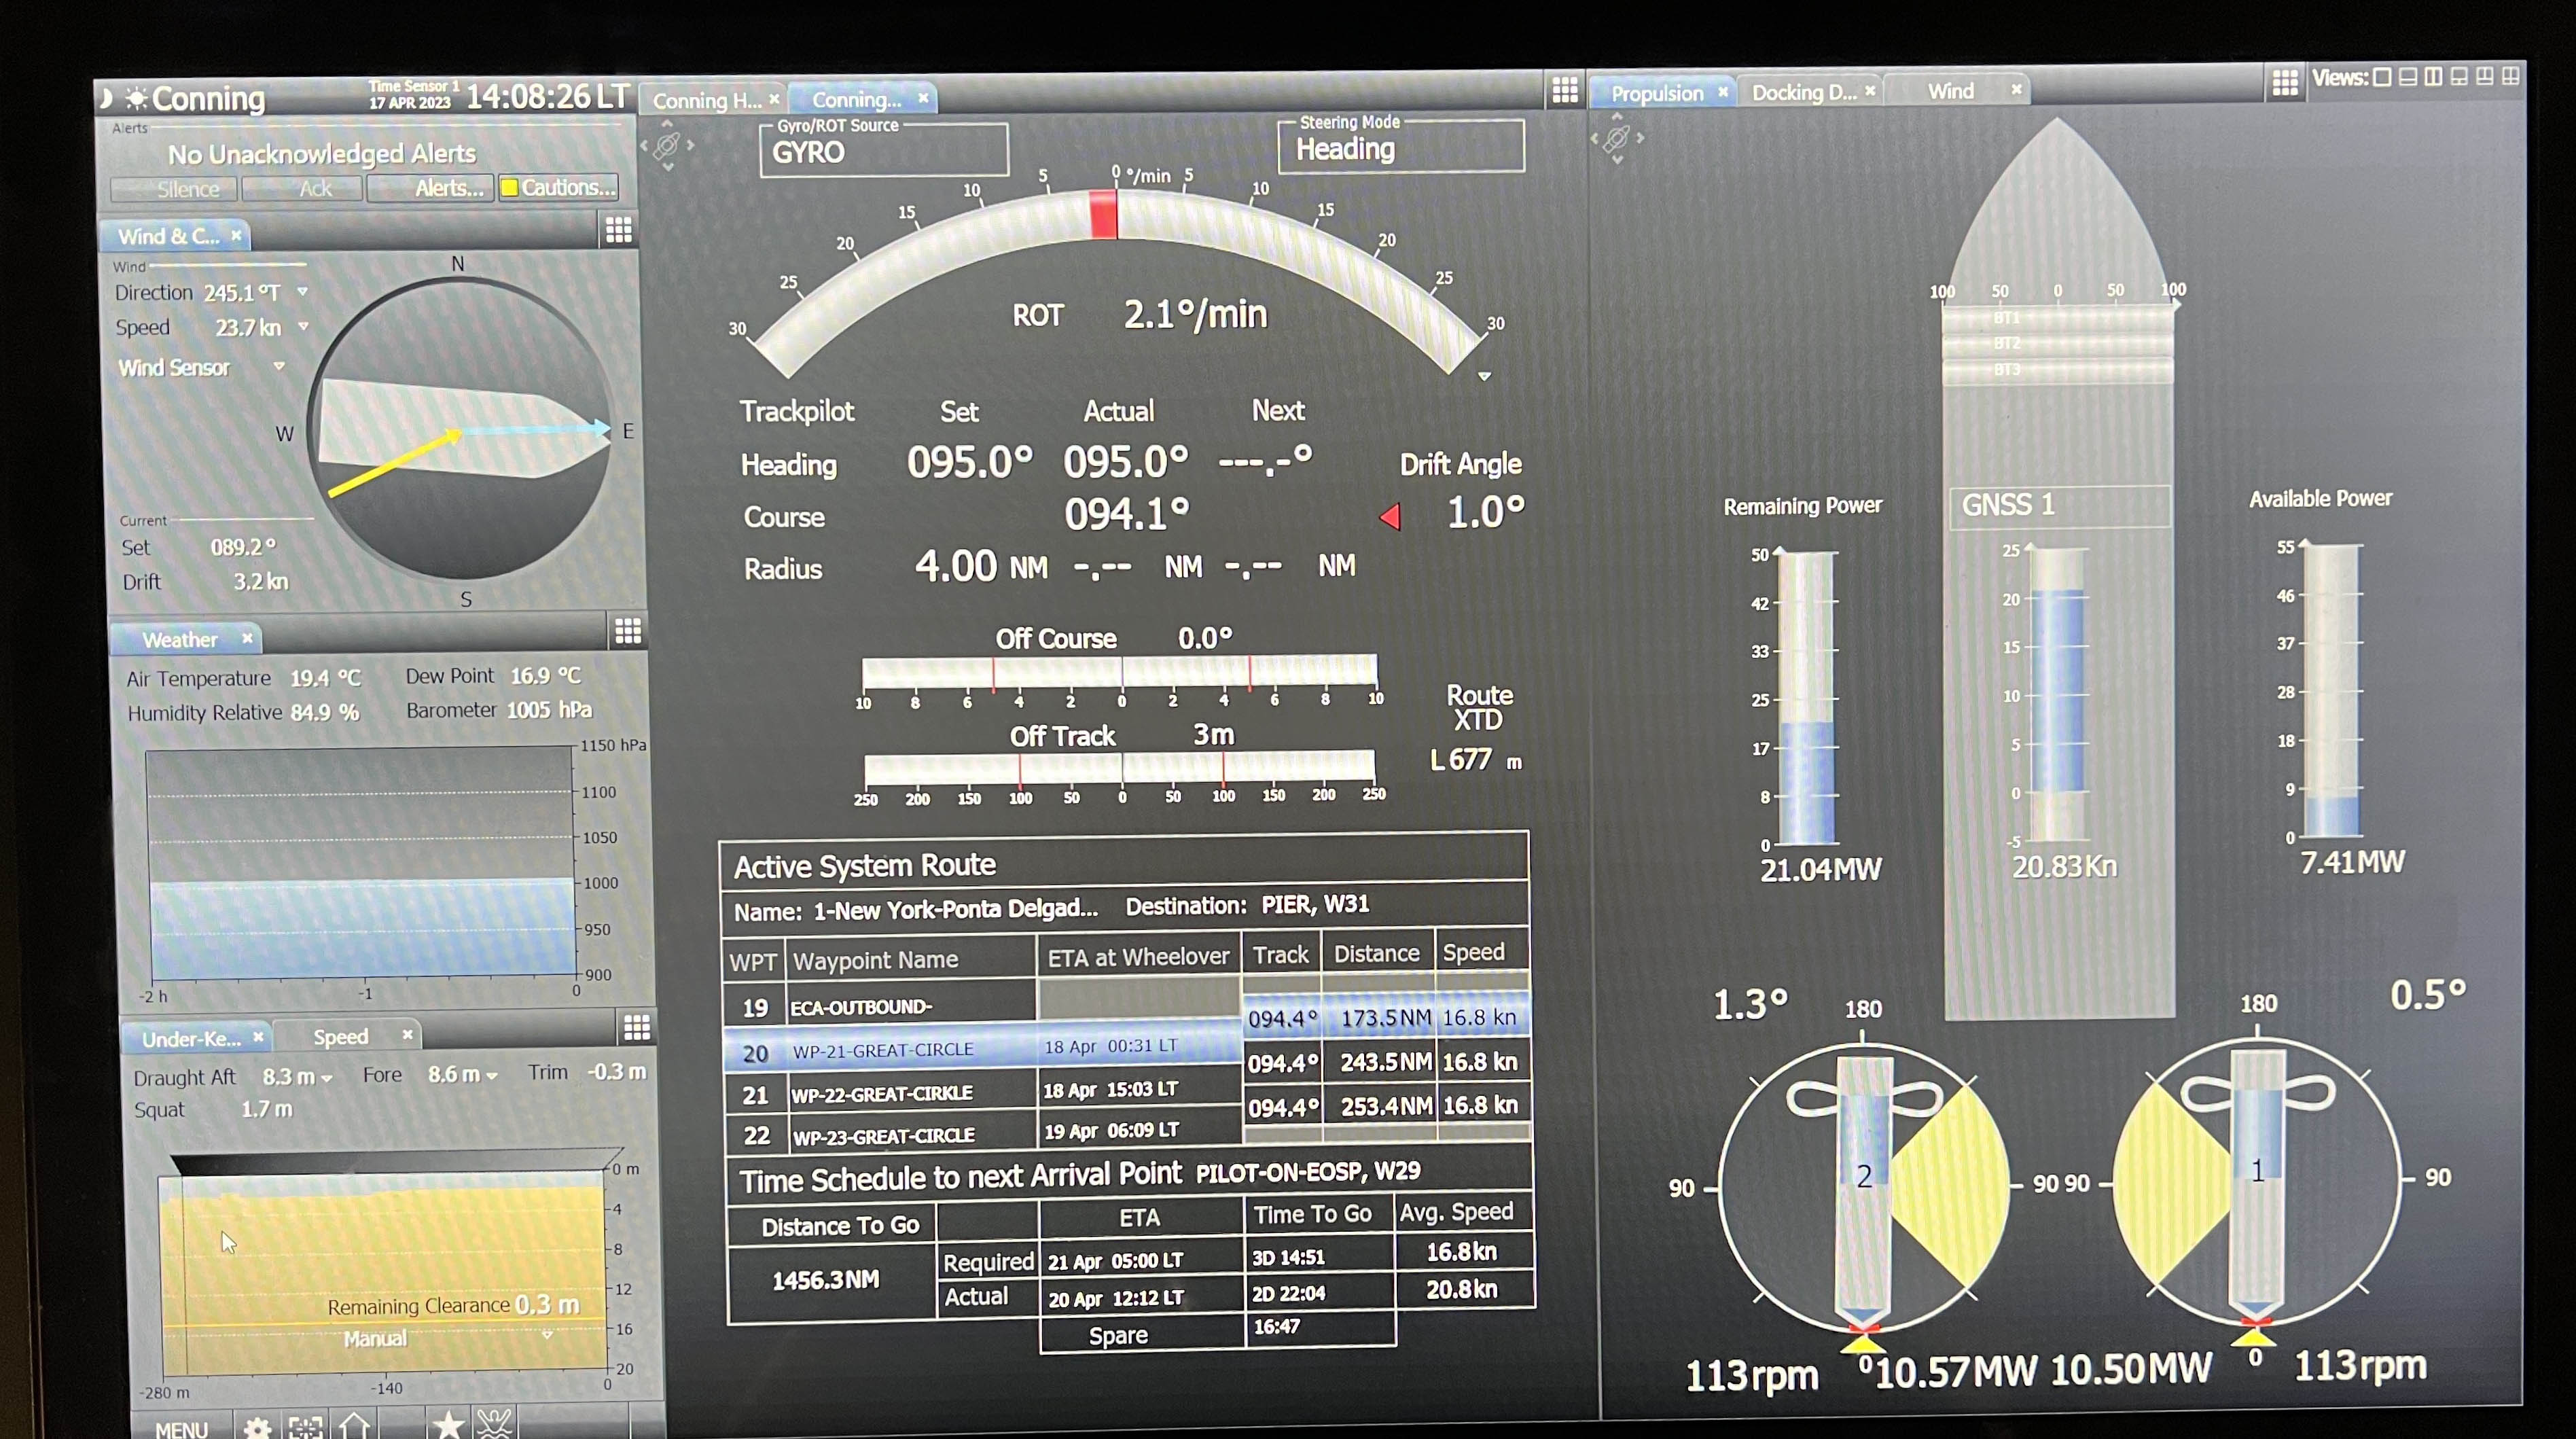
Task: Select one-top two-bottom view layout
Action: [2460, 77]
